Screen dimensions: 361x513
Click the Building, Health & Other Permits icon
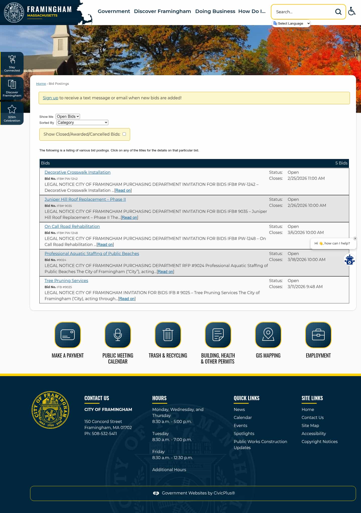click(218, 335)
